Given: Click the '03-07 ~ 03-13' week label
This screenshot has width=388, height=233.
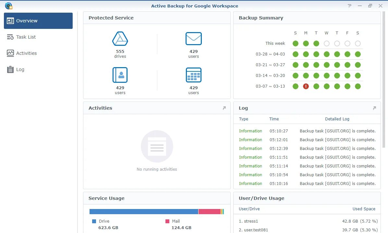Looking at the screenshot, I should coord(270,86).
